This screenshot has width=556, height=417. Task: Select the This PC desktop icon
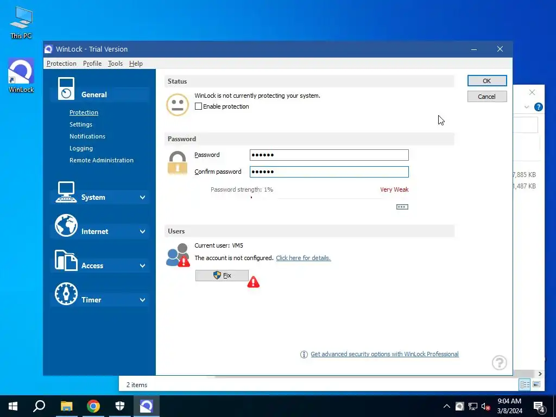[x=21, y=22]
